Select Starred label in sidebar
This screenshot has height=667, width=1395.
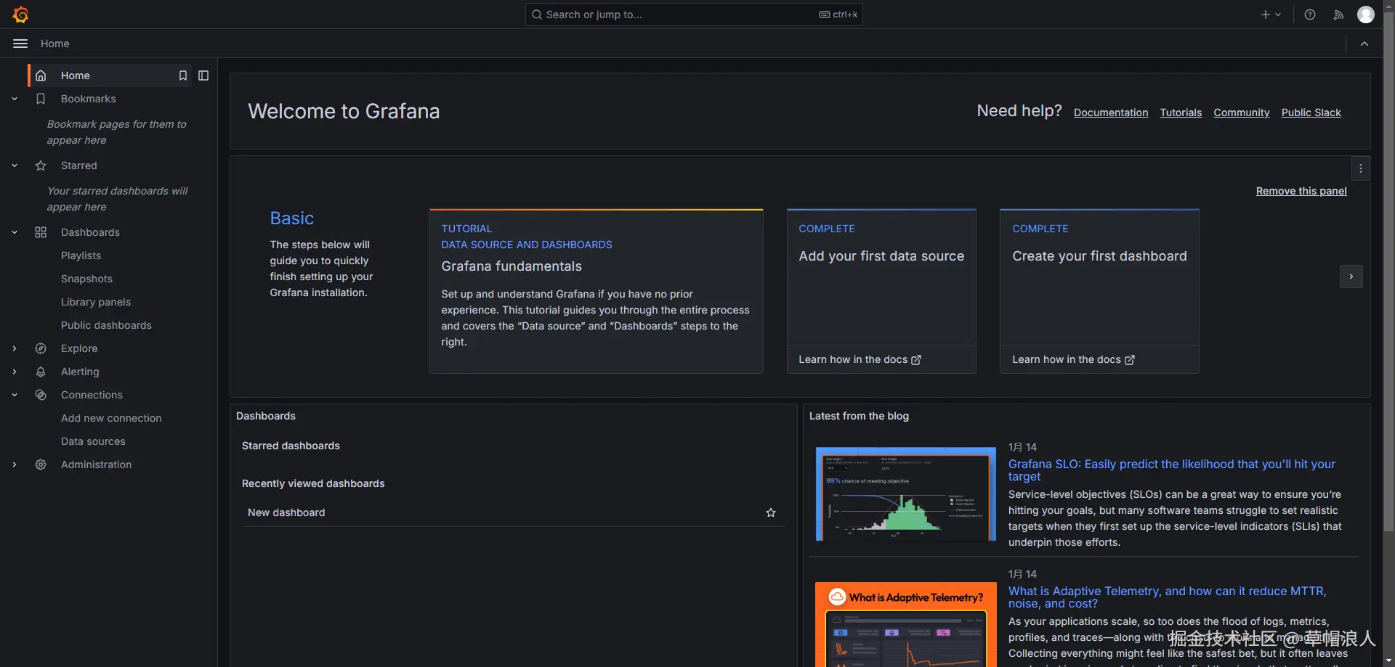[79, 165]
